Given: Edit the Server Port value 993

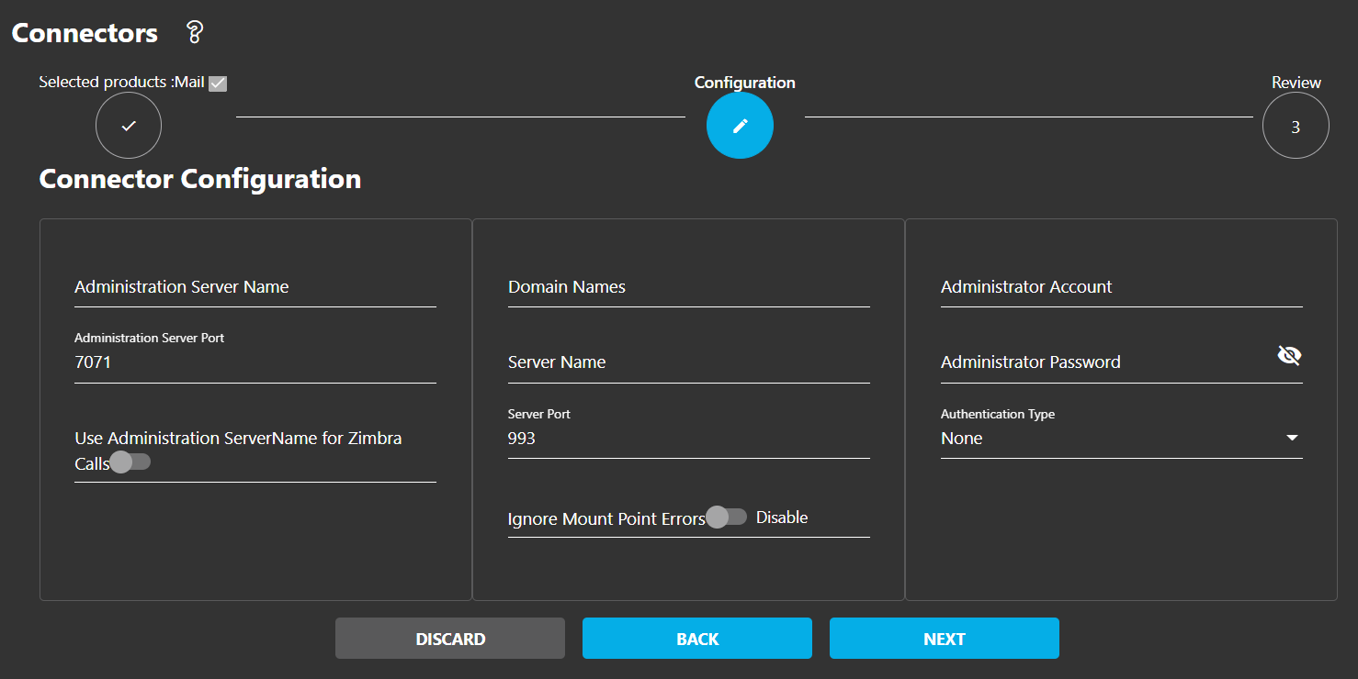Looking at the screenshot, I should 688,438.
